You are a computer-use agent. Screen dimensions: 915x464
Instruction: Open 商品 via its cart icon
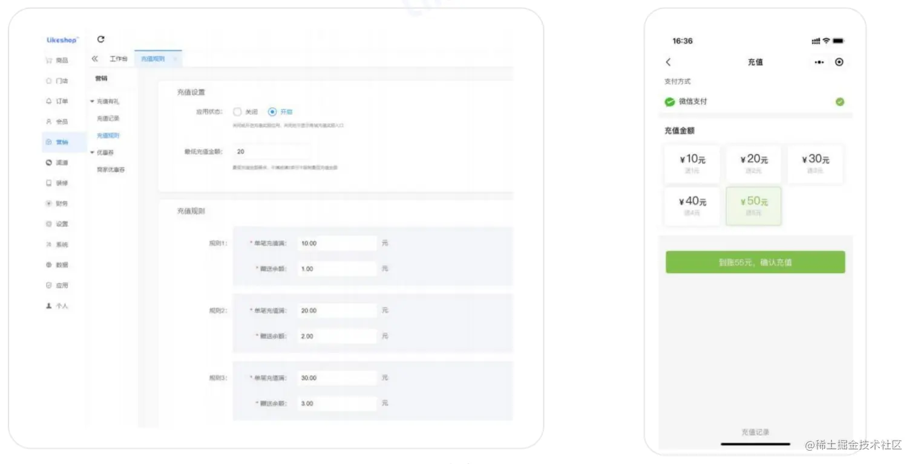[49, 60]
